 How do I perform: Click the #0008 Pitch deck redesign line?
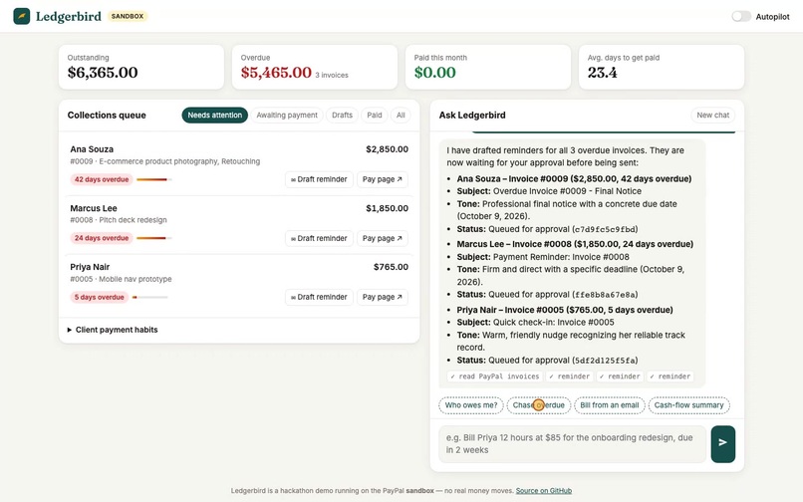click(119, 220)
